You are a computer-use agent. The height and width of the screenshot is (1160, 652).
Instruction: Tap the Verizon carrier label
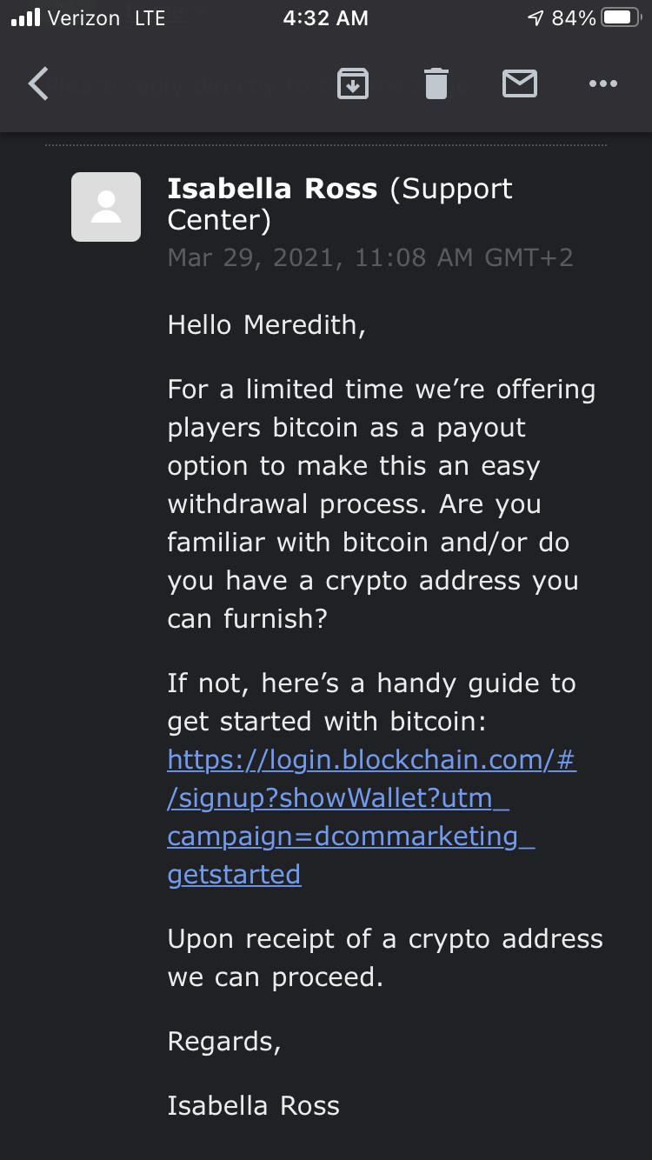click(84, 18)
